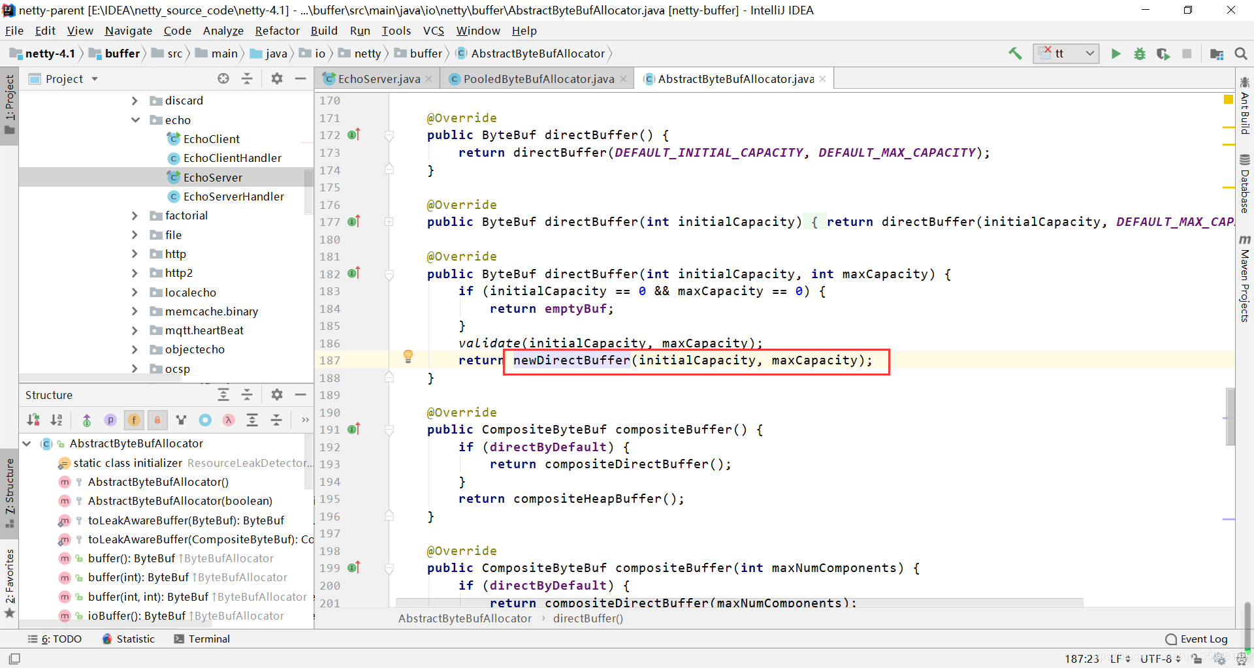This screenshot has width=1254, height=668.
Task: Toggle Show non-public members lock icon
Action: pos(157,420)
